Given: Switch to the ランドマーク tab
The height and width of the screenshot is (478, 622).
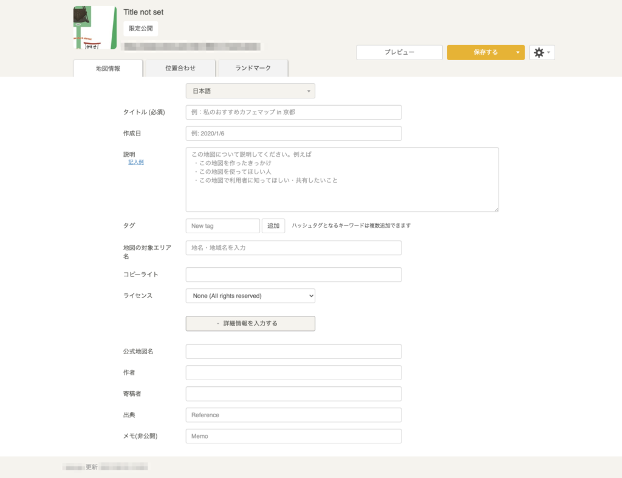Looking at the screenshot, I should coord(253,68).
